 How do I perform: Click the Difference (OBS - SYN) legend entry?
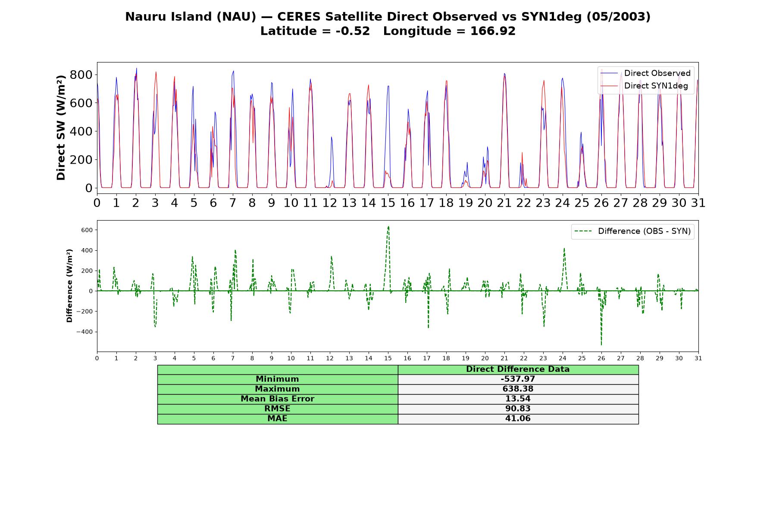coord(632,231)
